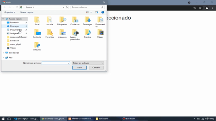Expand path chevron after laptop
216x121 pixels.
pos(34,7)
